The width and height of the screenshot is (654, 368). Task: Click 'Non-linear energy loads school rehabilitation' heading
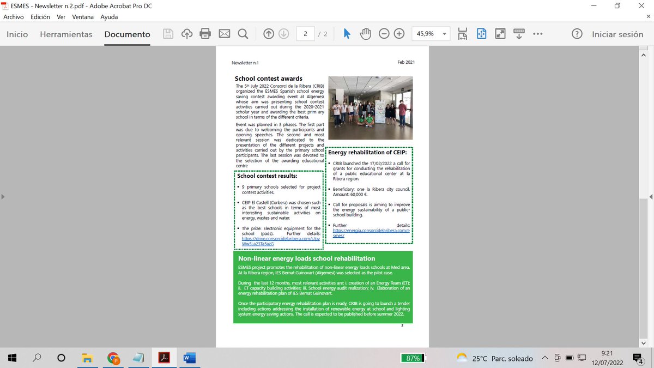click(306, 258)
